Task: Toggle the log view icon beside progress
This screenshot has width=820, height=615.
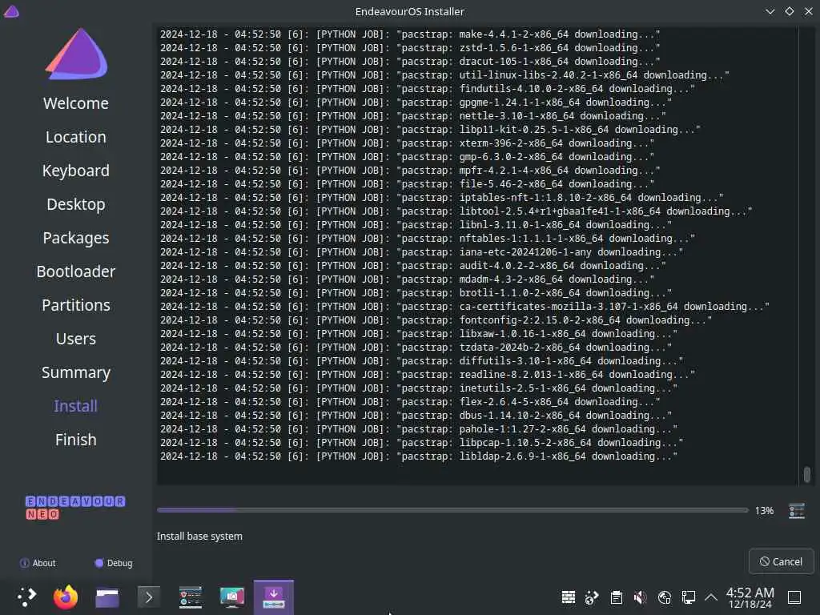Action: 797,510
